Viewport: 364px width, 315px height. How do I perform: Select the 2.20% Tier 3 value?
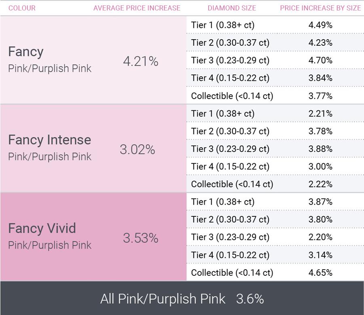320,237
